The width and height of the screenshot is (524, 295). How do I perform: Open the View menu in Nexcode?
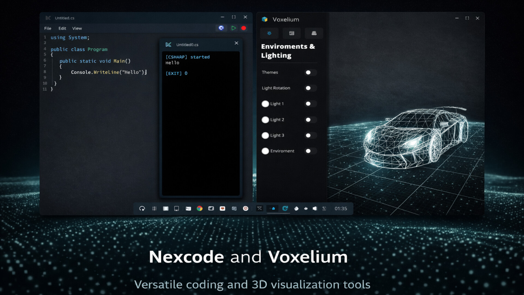point(77,28)
